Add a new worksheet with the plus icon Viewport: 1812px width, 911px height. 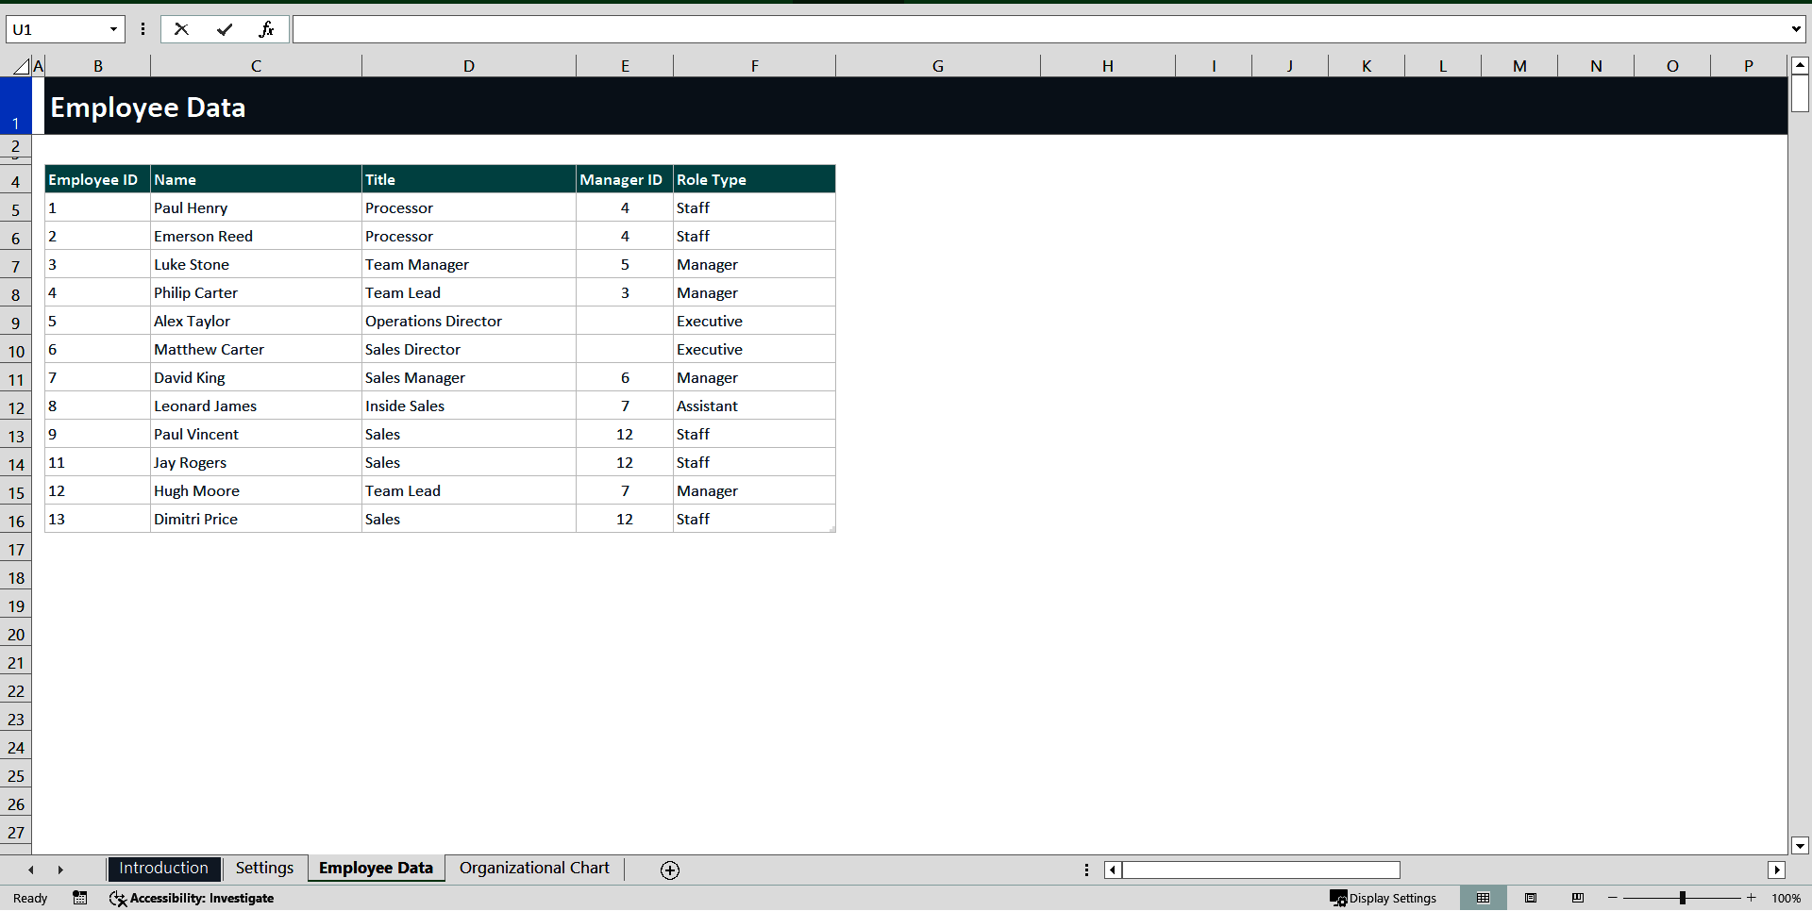[670, 870]
